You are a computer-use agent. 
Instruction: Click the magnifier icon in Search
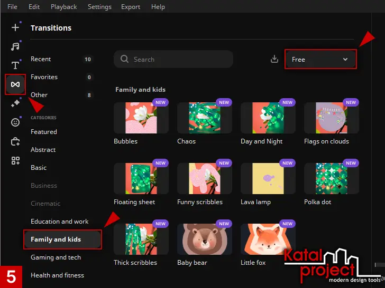pos(124,59)
